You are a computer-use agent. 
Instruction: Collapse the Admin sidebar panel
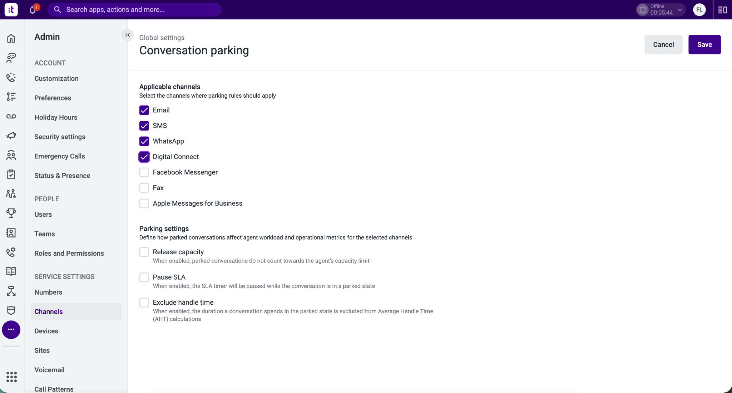pyautogui.click(x=128, y=35)
